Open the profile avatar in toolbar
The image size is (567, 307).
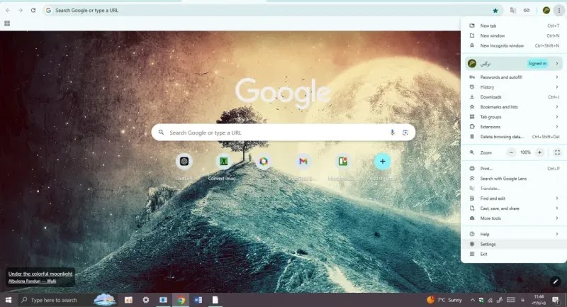[546, 11]
